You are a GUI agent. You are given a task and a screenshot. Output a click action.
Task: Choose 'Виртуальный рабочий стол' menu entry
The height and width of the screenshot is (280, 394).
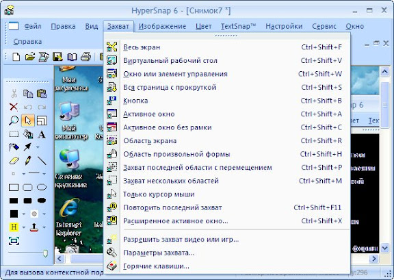point(226,60)
